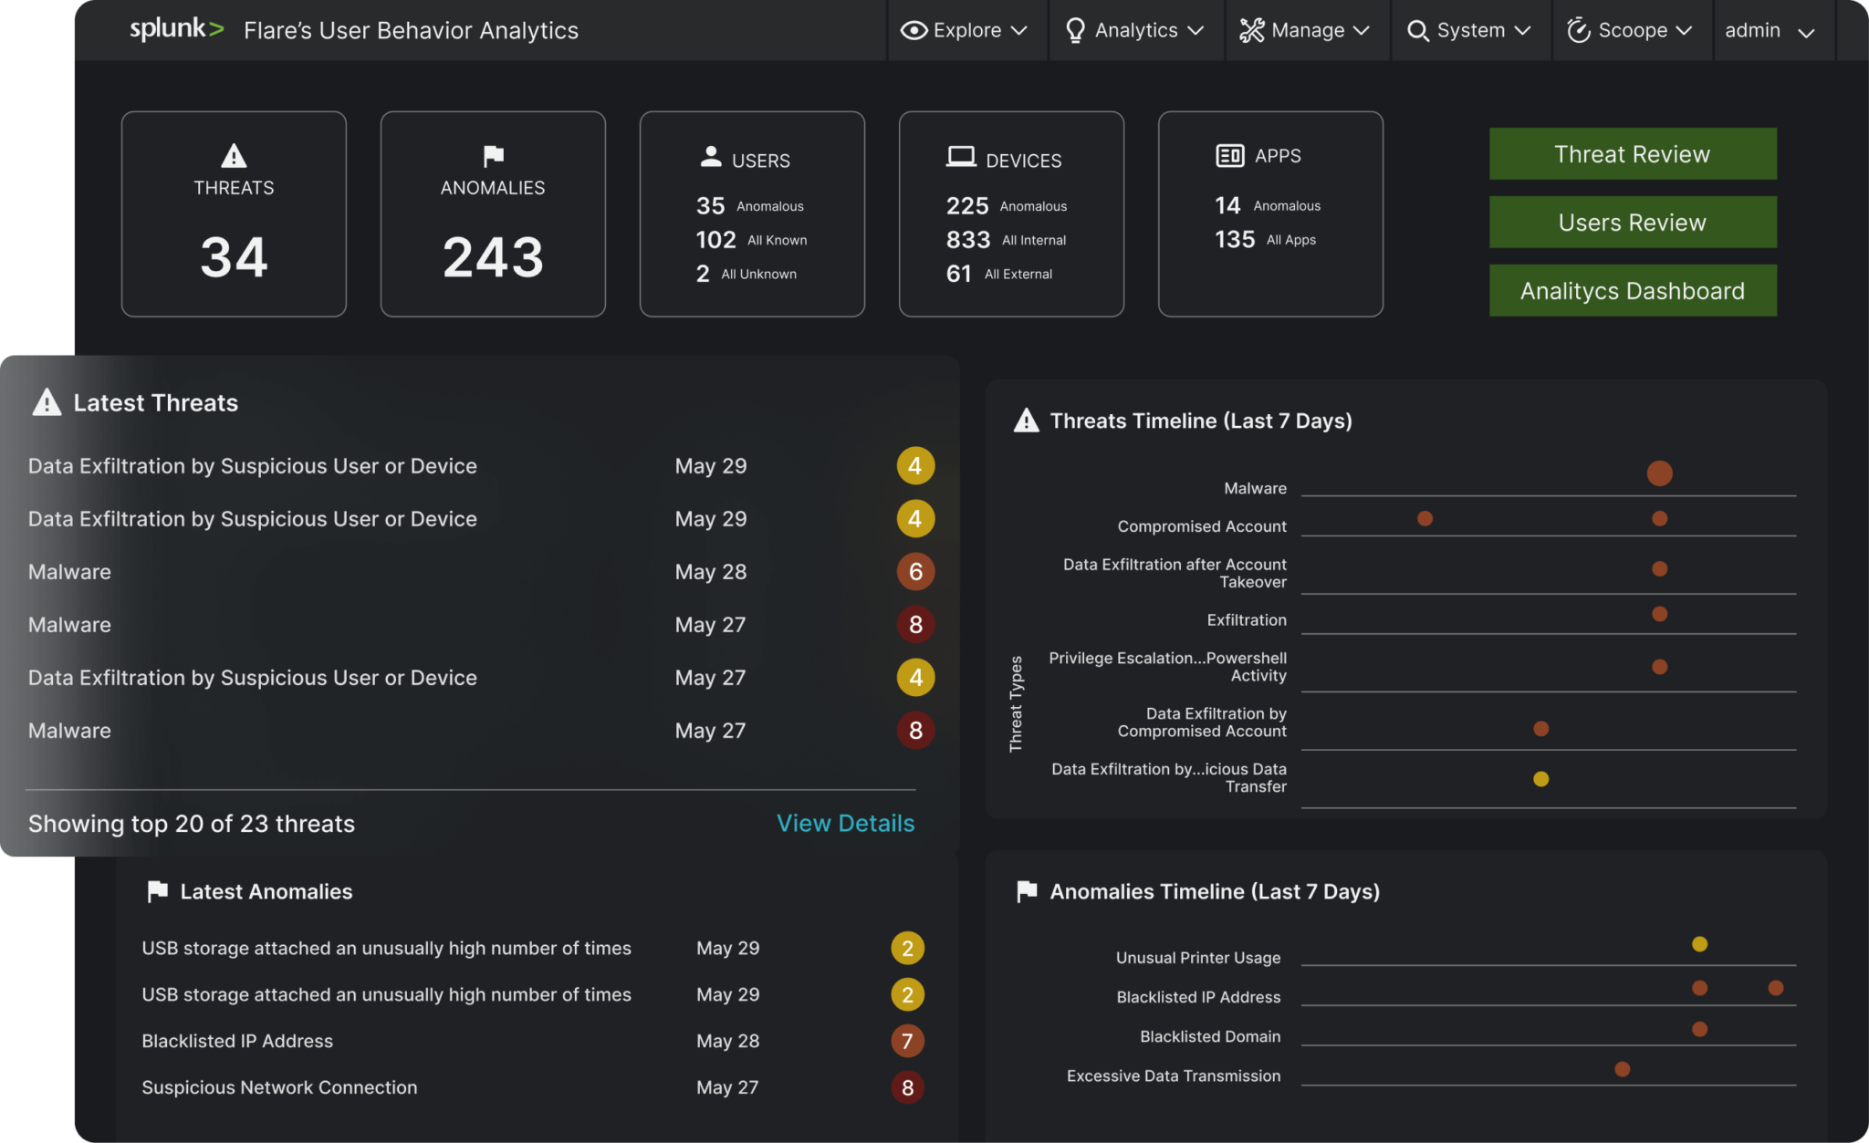Click the Users Review button
1869x1143 pixels.
[x=1632, y=222]
